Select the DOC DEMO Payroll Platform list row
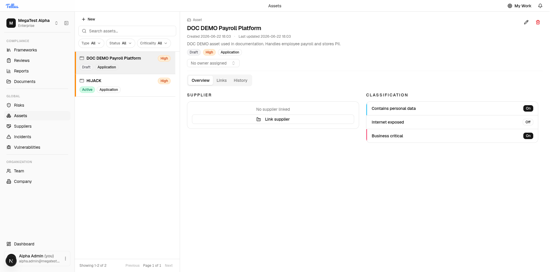This screenshot has height=272, width=554. [x=125, y=63]
